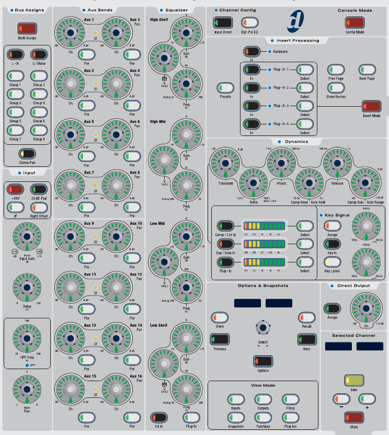Image resolution: width=389 pixels, height=435 pixels.
Task: Go to Next Page of inserts
Action: (x=367, y=70)
